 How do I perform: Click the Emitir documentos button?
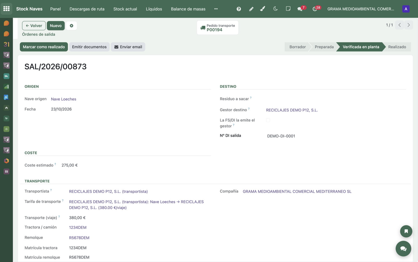coord(89,47)
